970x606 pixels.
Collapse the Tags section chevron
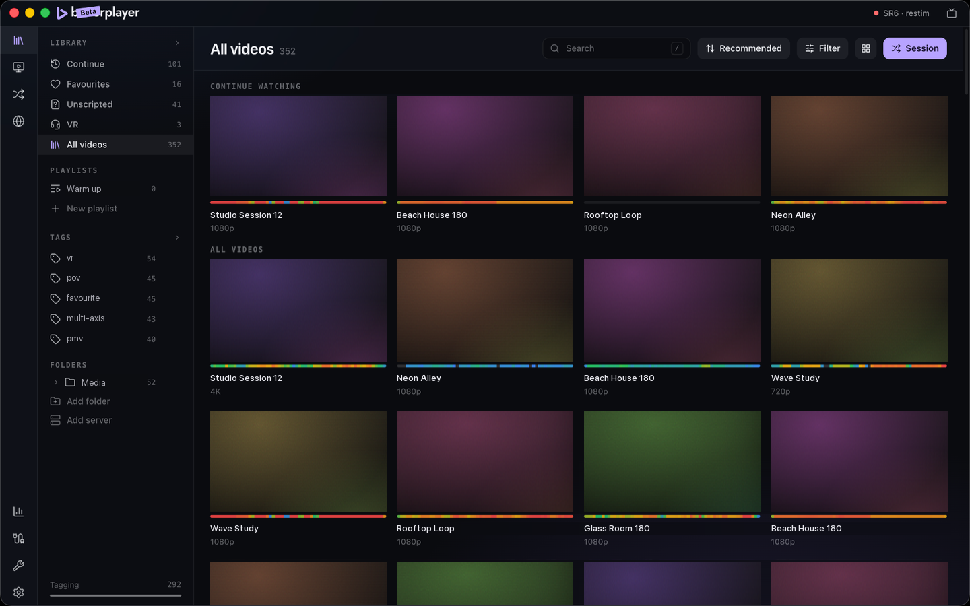(x=177, y=238)
